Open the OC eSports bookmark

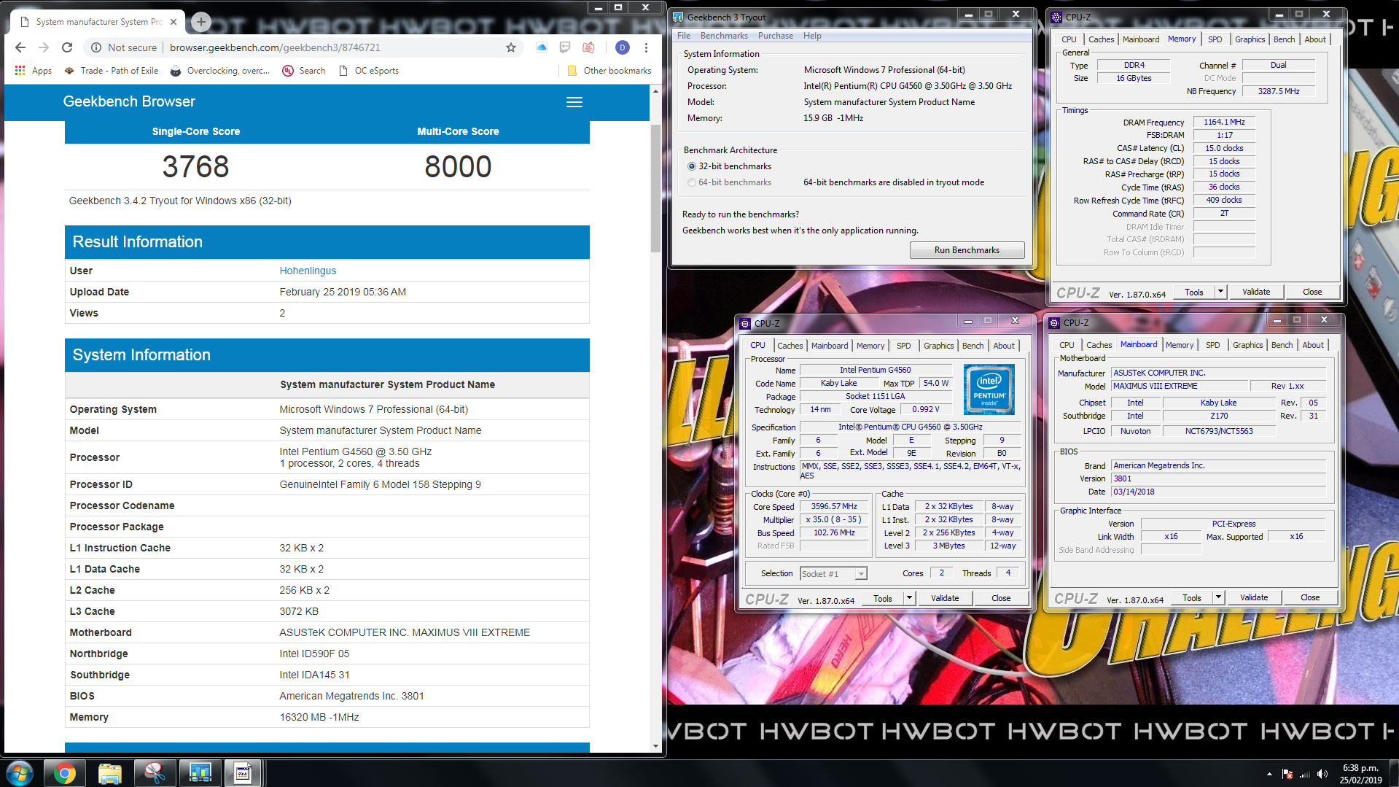[369, 71]
